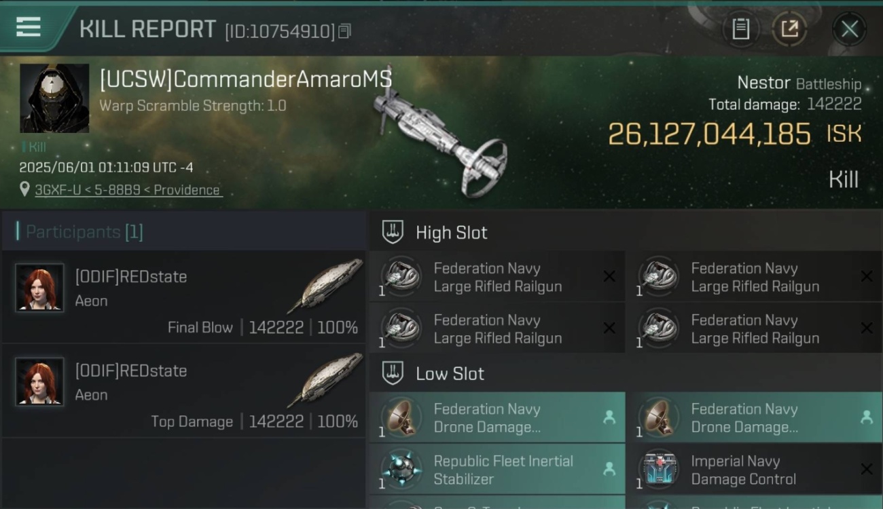
Task: Copy the kill report ID
Action: (344, 31)
